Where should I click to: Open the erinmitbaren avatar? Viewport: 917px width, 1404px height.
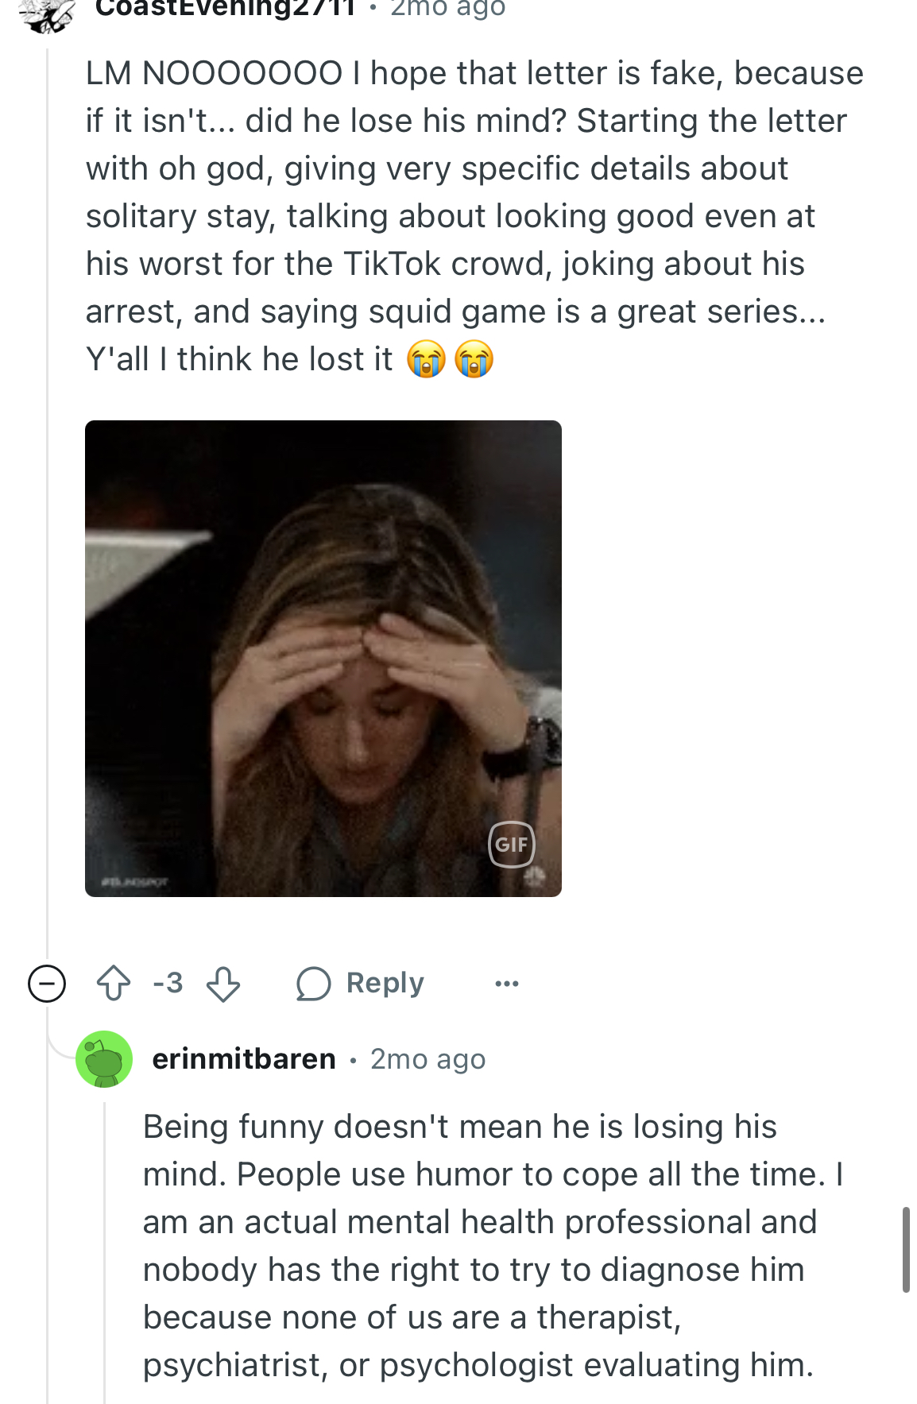click(x=104, y=1059)
